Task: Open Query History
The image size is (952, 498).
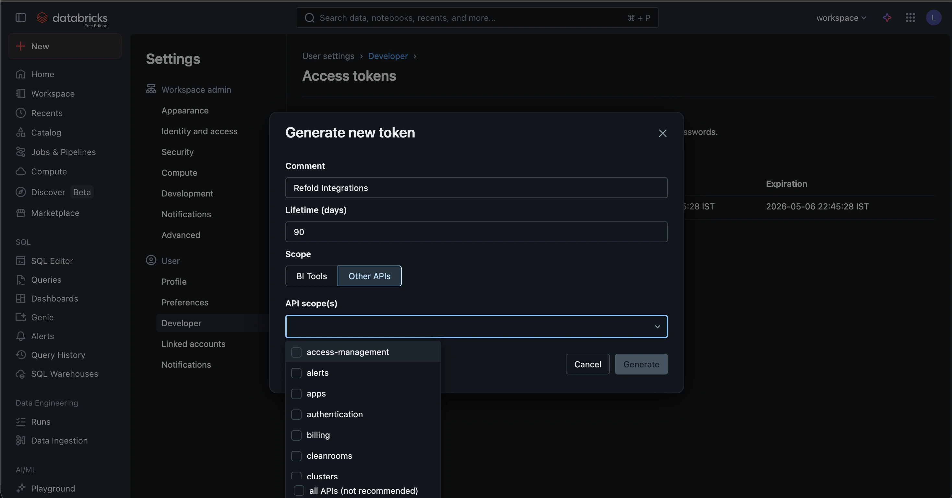Action: pos(57,355)
